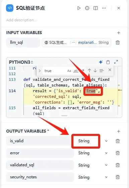Click 'corrected_sql' text in code

coord(50,97)
